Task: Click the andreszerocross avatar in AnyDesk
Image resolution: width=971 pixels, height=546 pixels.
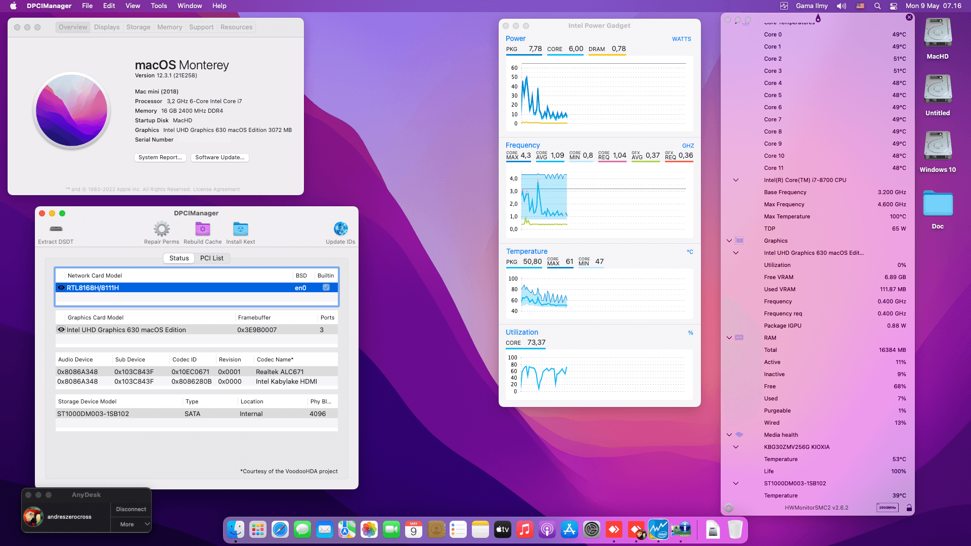Action: pos(33,517)
